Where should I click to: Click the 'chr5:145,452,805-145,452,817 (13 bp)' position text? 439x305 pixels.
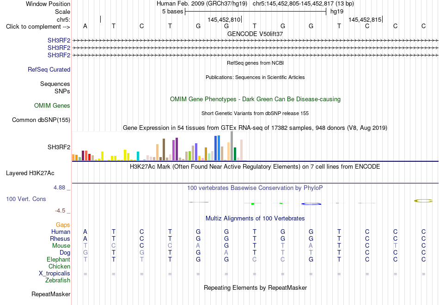click(x=303, y=4)
